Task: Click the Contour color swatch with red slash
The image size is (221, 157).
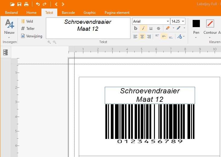Action: [210, 24]
